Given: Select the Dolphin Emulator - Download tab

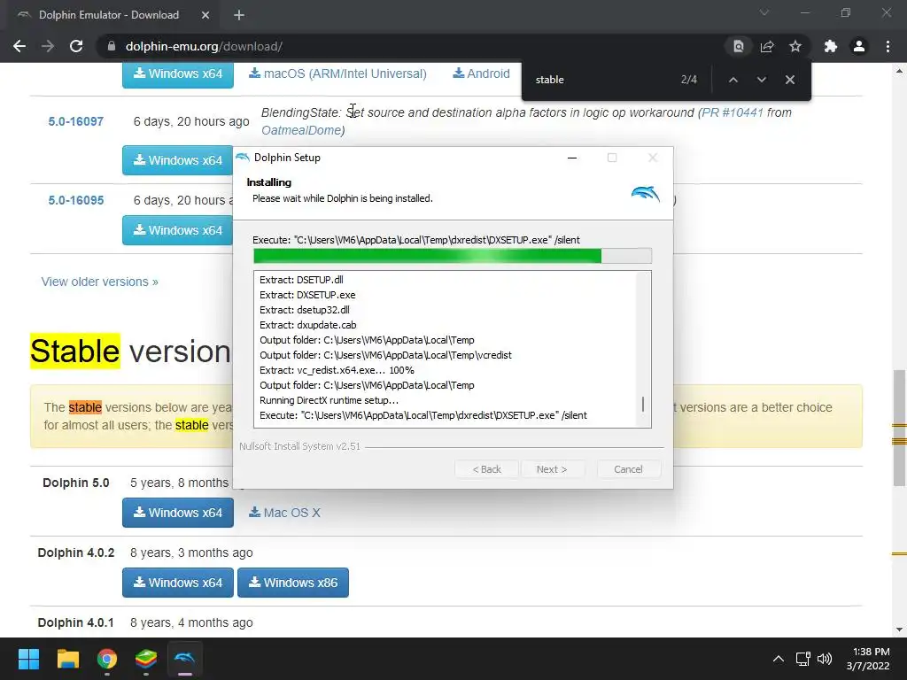Looking at the screenshot, I should click(109, 15).
